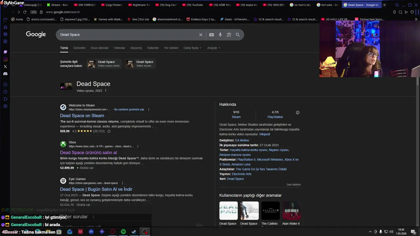
Task: Click the site info padlock icon
Action: click(x=41, y=12)
